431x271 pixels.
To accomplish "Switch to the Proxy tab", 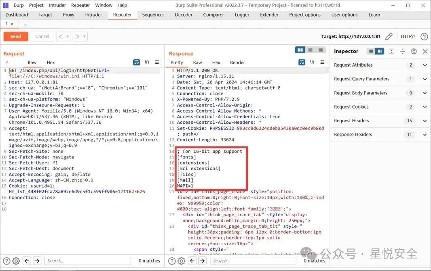I will coord(68,15).
